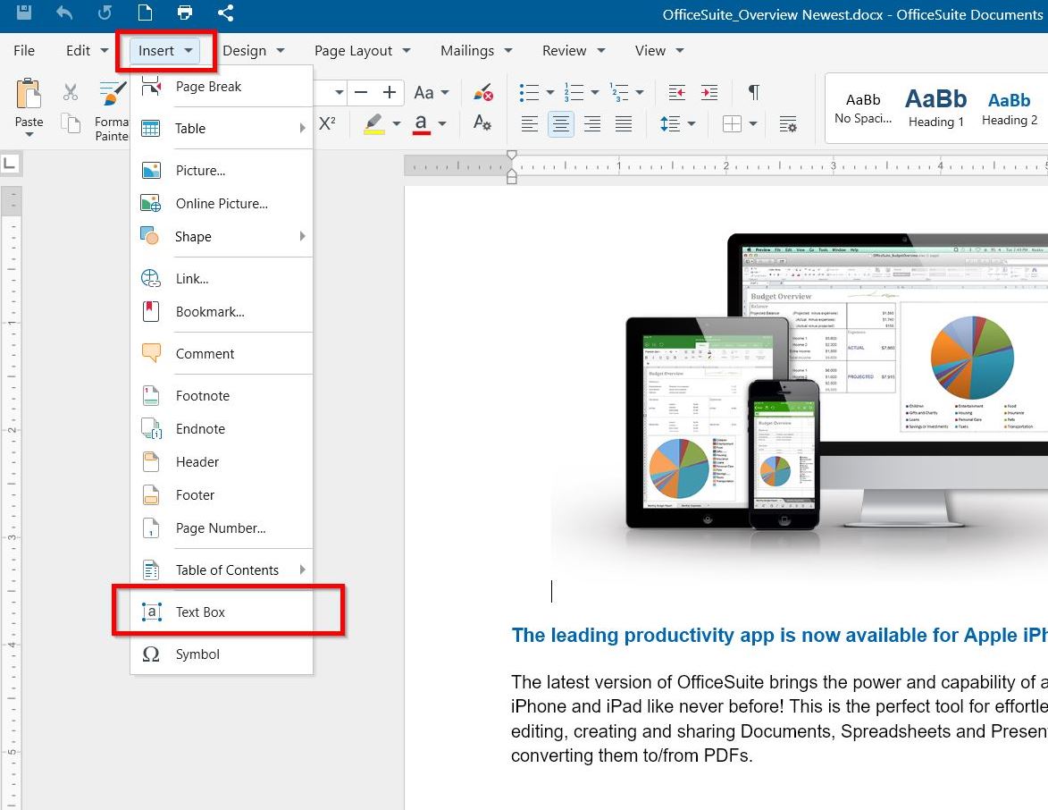The image size is (1048, 810).
Task: Undo the last action
Action: (x=65, y=12)
